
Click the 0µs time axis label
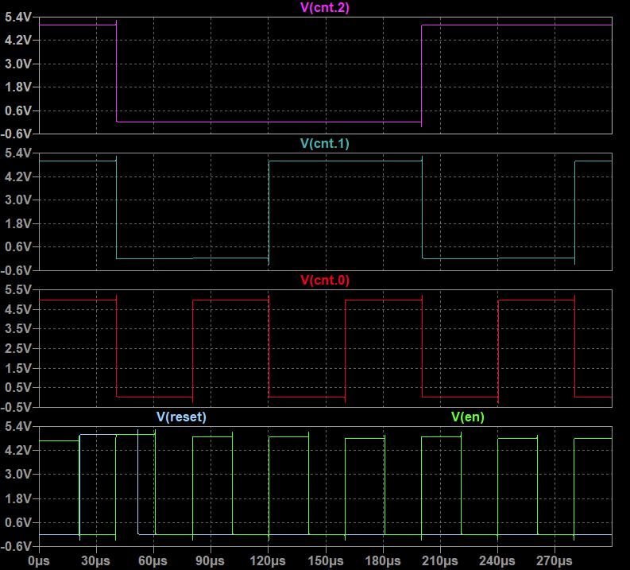pos(38,560)
